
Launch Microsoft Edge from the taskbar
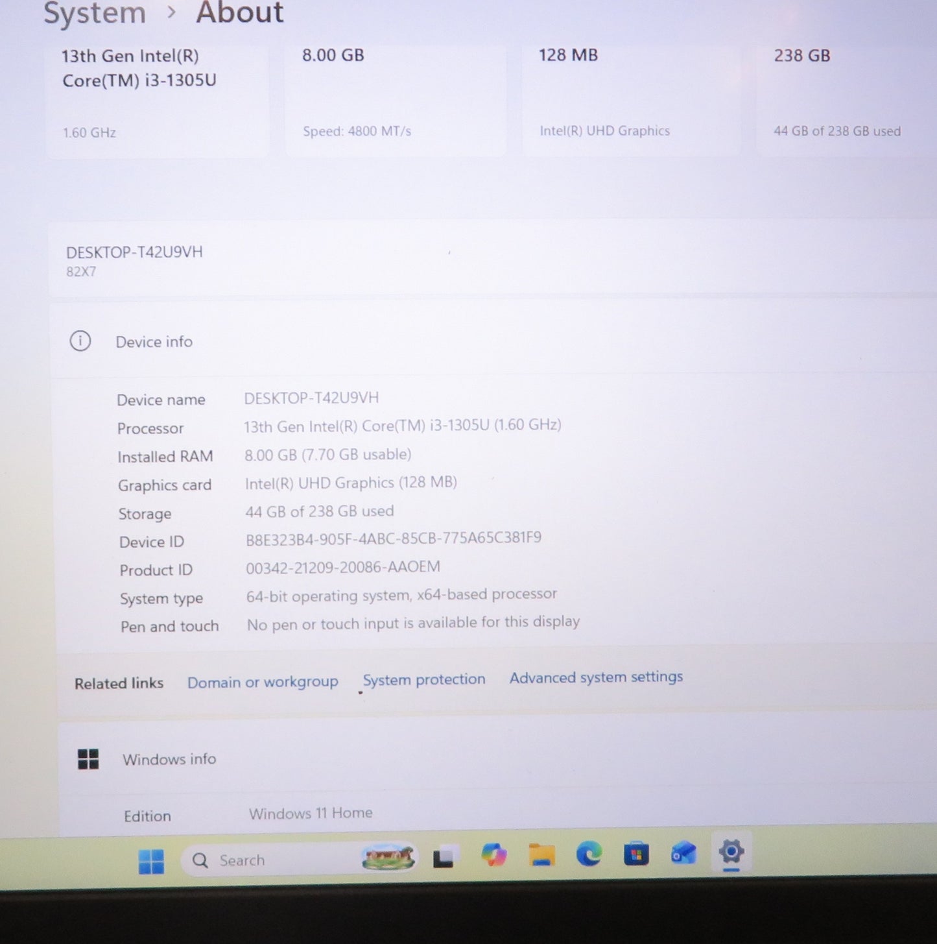pyautogui.click(x=589, y=854)
